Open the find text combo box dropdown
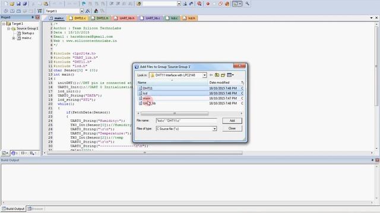The height and width of the screenshot is (213, 380). point(179,4)
